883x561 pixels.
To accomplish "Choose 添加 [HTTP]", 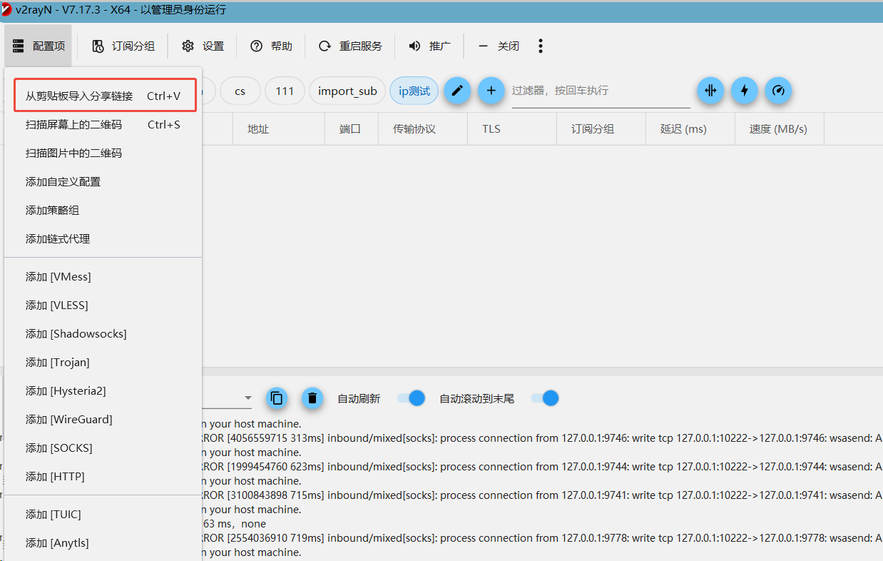I will pyautogui.click(x=103, y=476).
